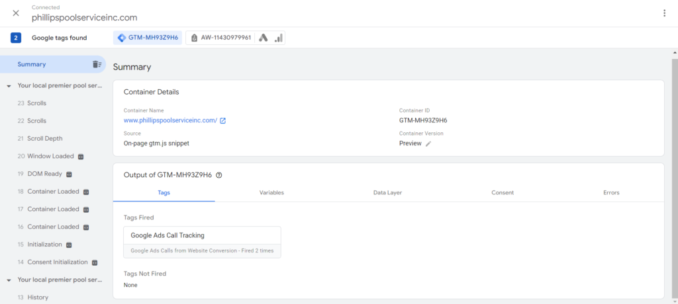Click the Container ID value GTM-MH93Z9H6
The height and width of the screenshot is (304, 678).
click(422, 120)
